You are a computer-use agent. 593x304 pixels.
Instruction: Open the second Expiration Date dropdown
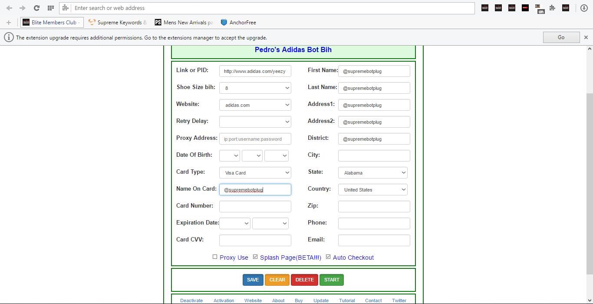pyautogui.click(x=270, y=223)
